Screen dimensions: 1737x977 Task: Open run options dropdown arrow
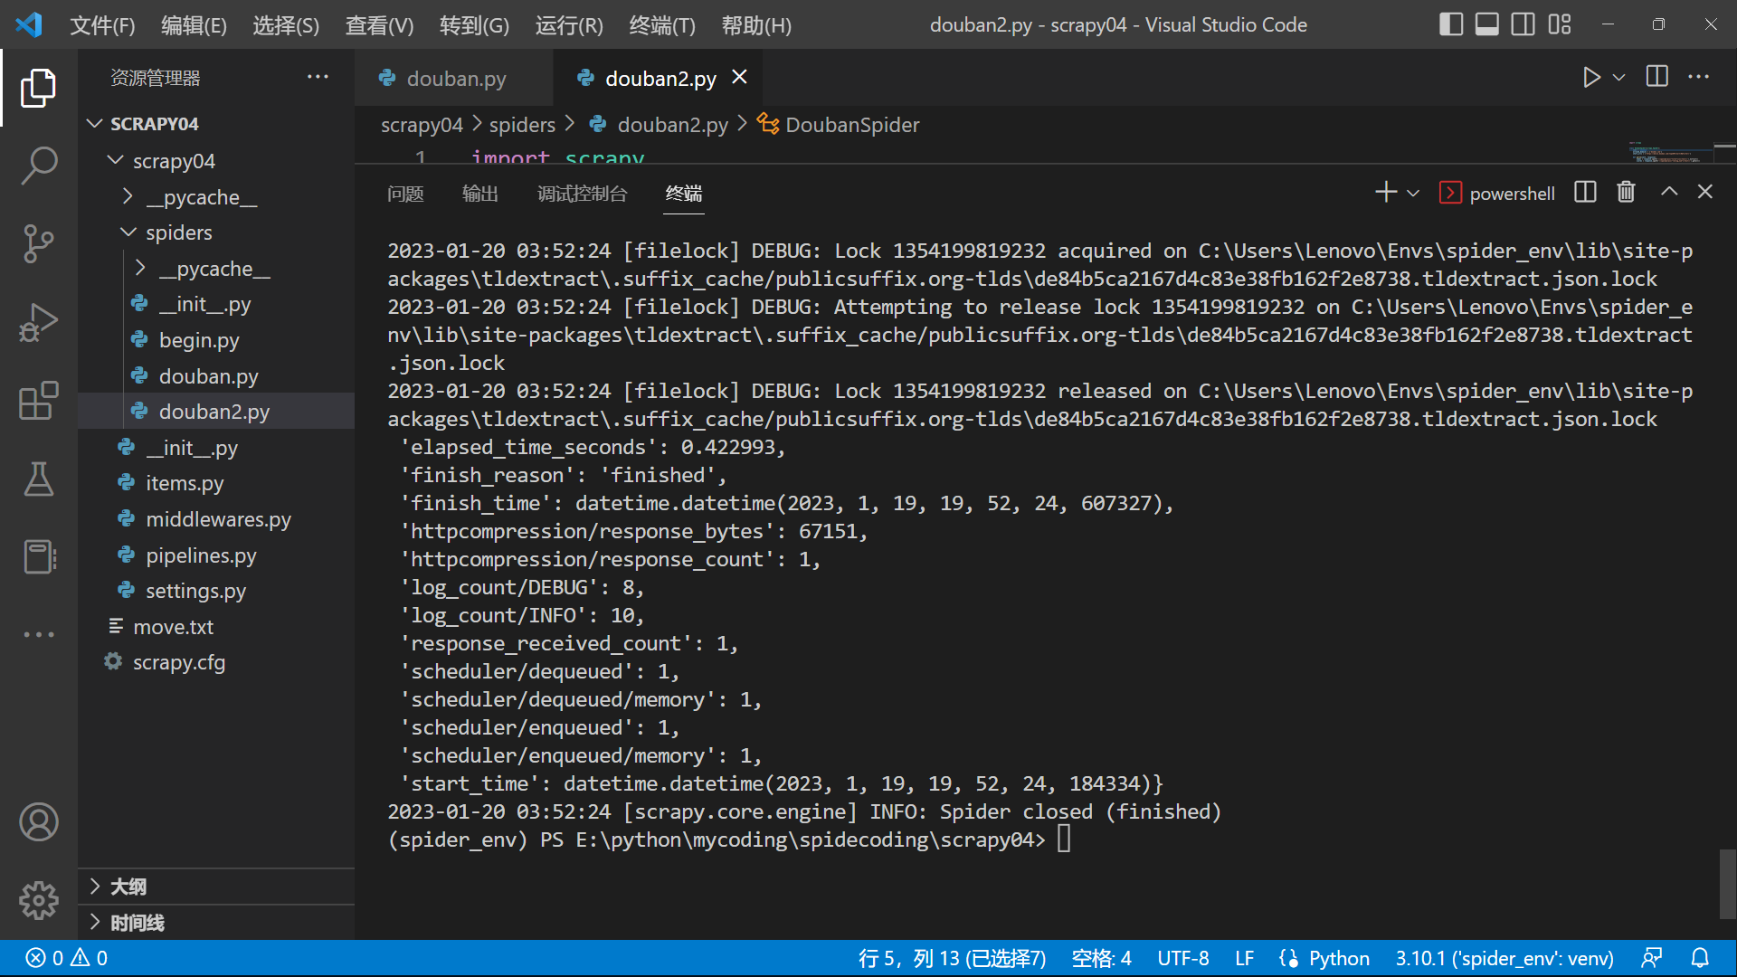(1619, 78)
